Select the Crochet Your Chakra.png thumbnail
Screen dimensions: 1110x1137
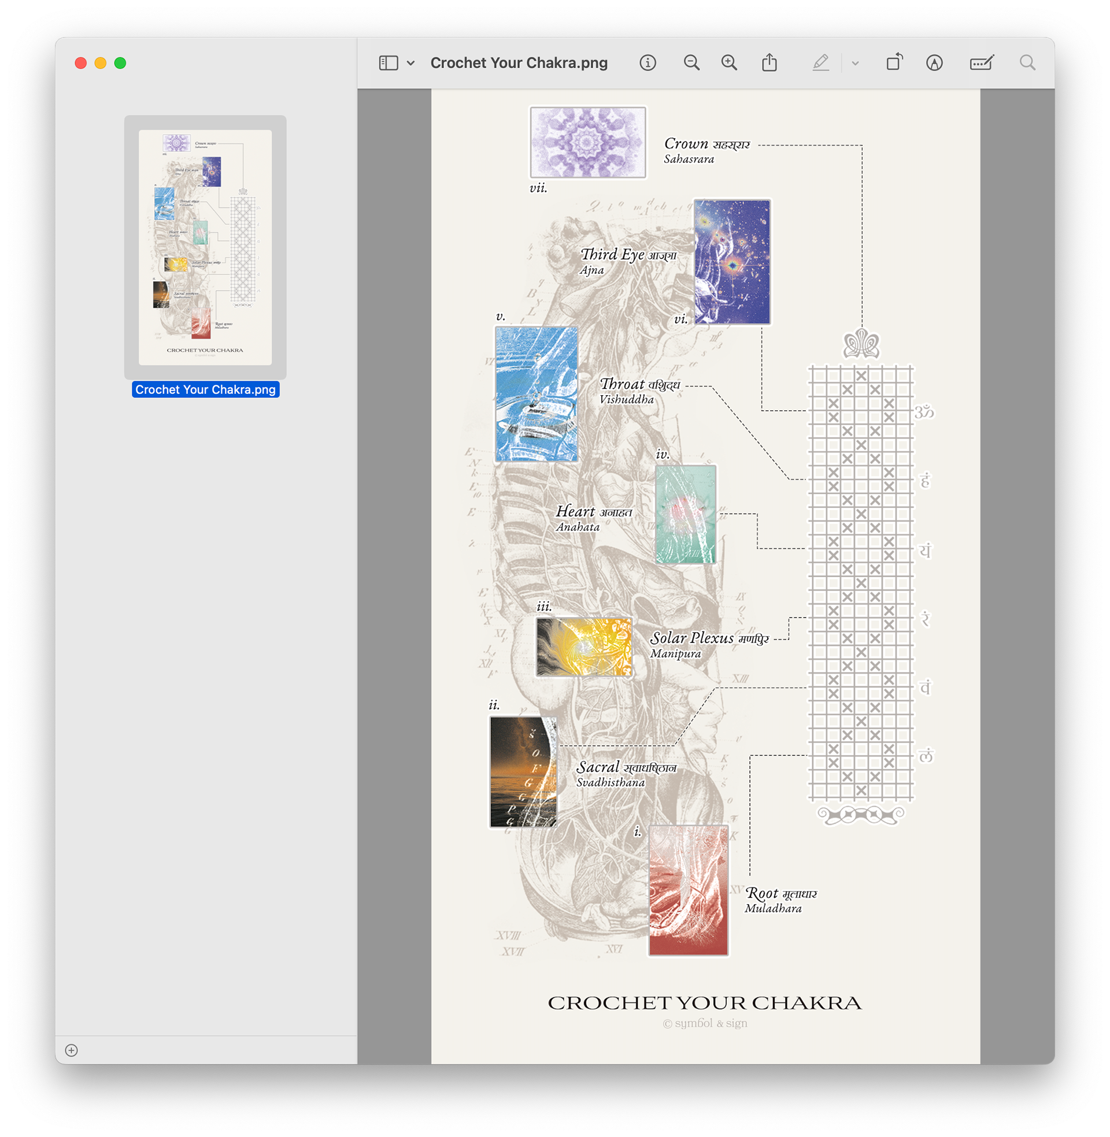pos(205,247)
